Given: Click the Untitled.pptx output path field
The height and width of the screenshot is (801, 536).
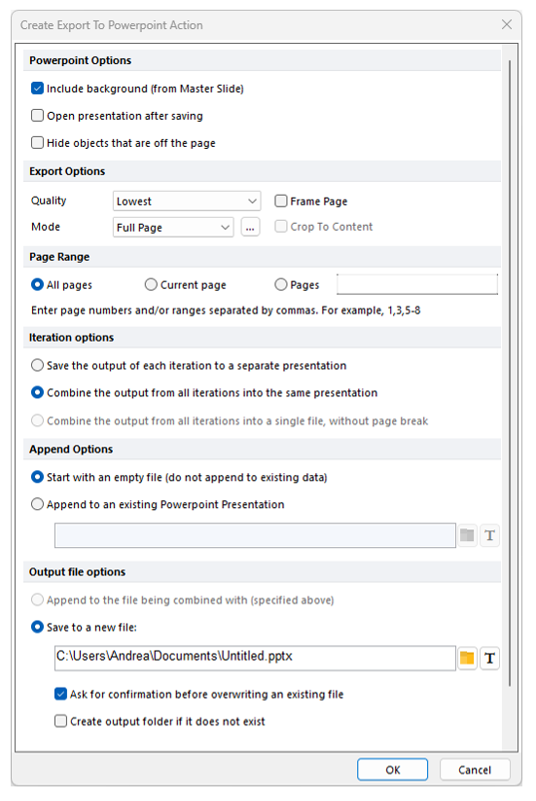Looking at the screenshot, I should pos(255,658).
